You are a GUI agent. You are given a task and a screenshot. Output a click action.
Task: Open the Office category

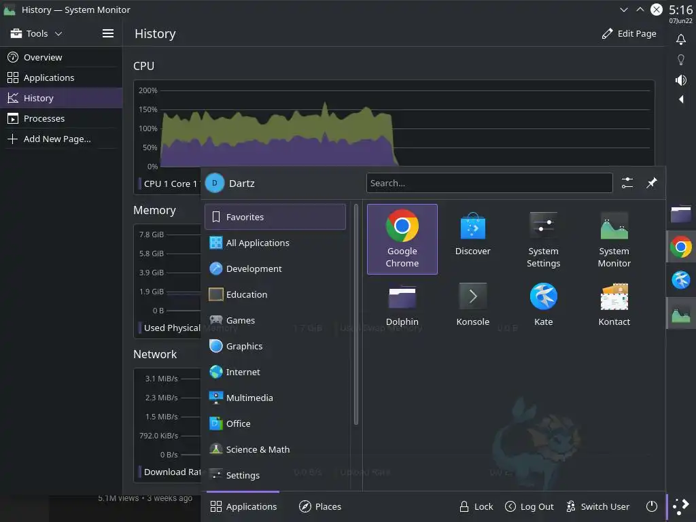coord(275,423)
